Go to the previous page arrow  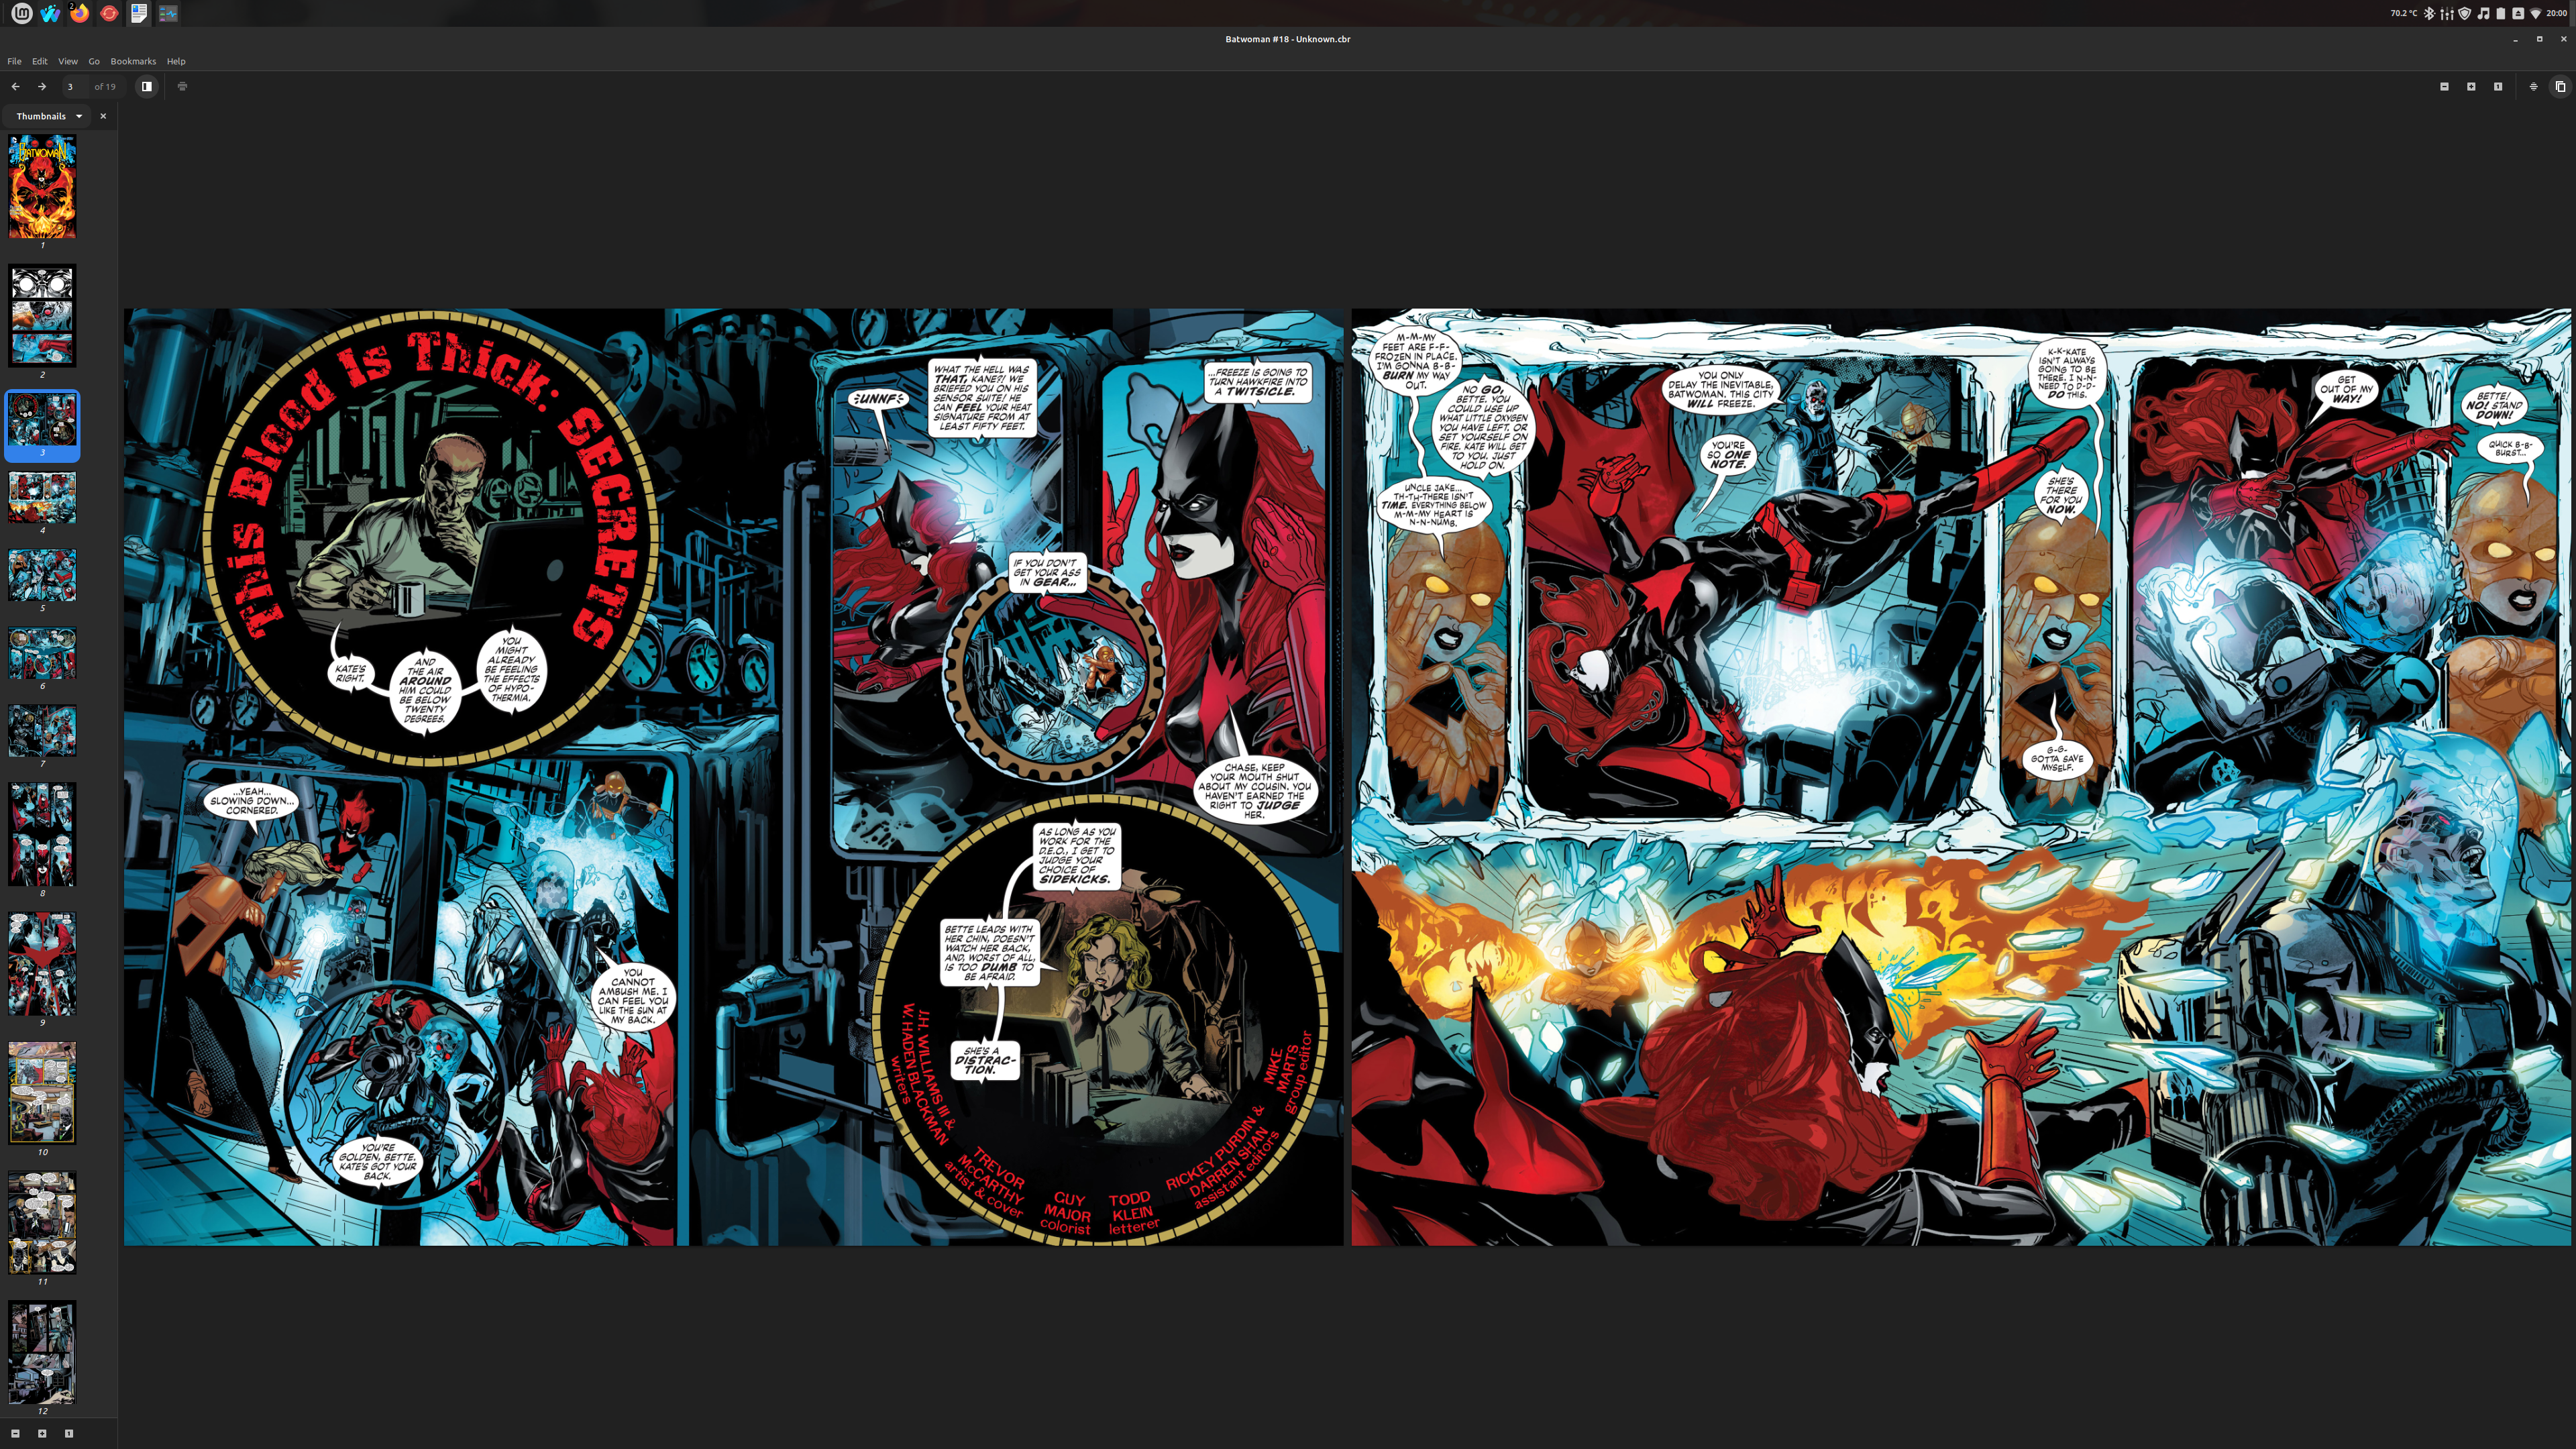coord(15,86)
